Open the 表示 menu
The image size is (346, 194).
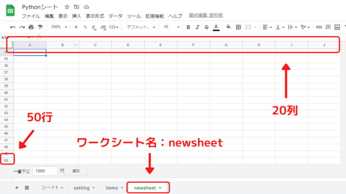click(63, 16)
